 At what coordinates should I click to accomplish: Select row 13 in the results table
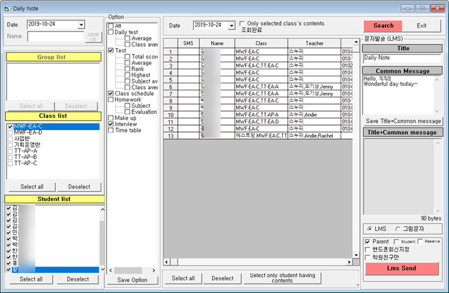point(171,136)
